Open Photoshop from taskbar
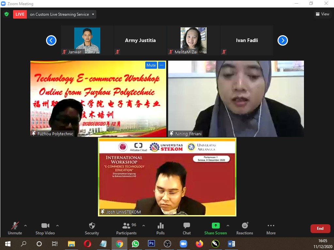 (x=151, y=243)
